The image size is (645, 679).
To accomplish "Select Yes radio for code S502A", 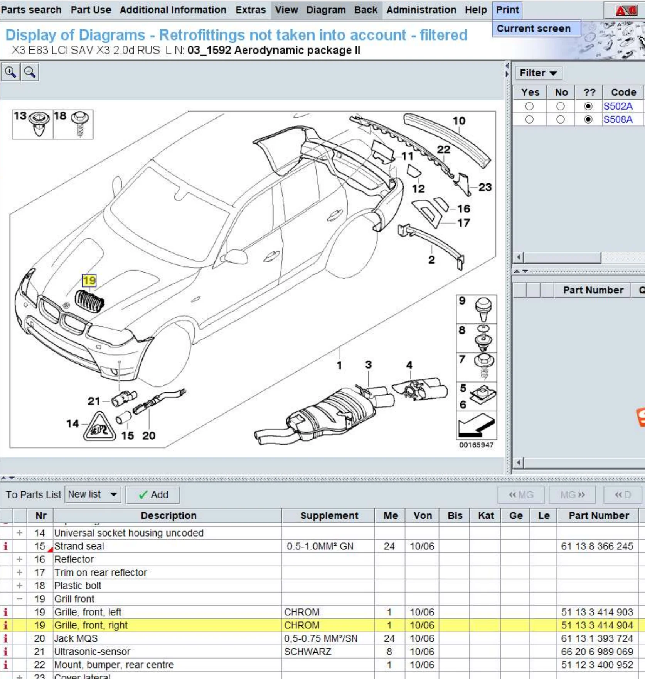I will point(529,106).
